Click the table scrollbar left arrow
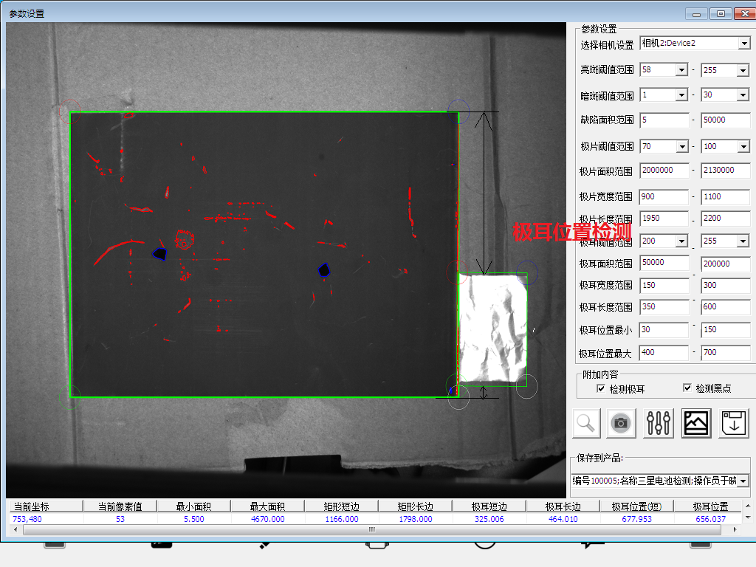The height and width of the screenshot is (567, 756). click(16, 529)
